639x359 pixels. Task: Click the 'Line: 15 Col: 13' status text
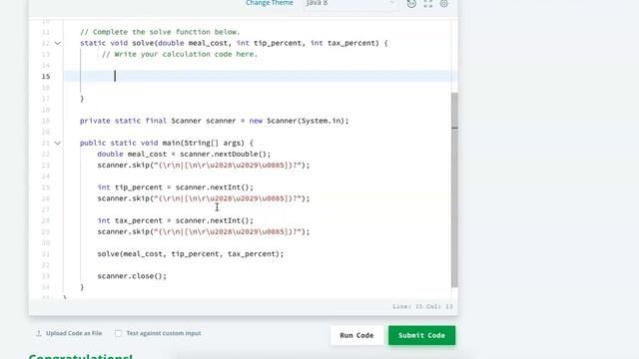point(422,306)
